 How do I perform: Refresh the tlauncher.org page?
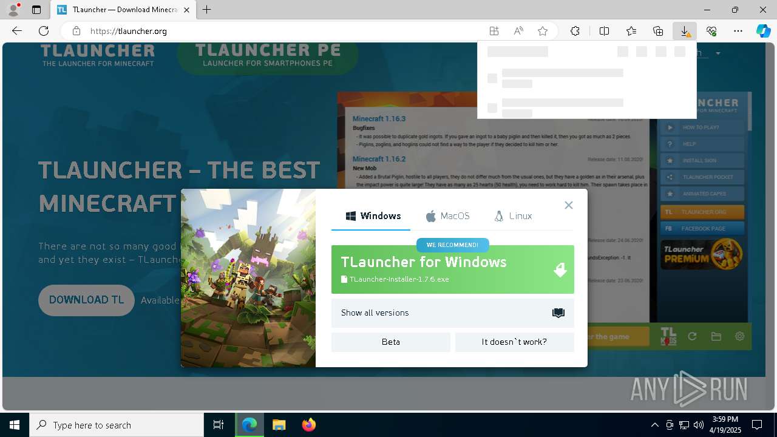point(44,31)
